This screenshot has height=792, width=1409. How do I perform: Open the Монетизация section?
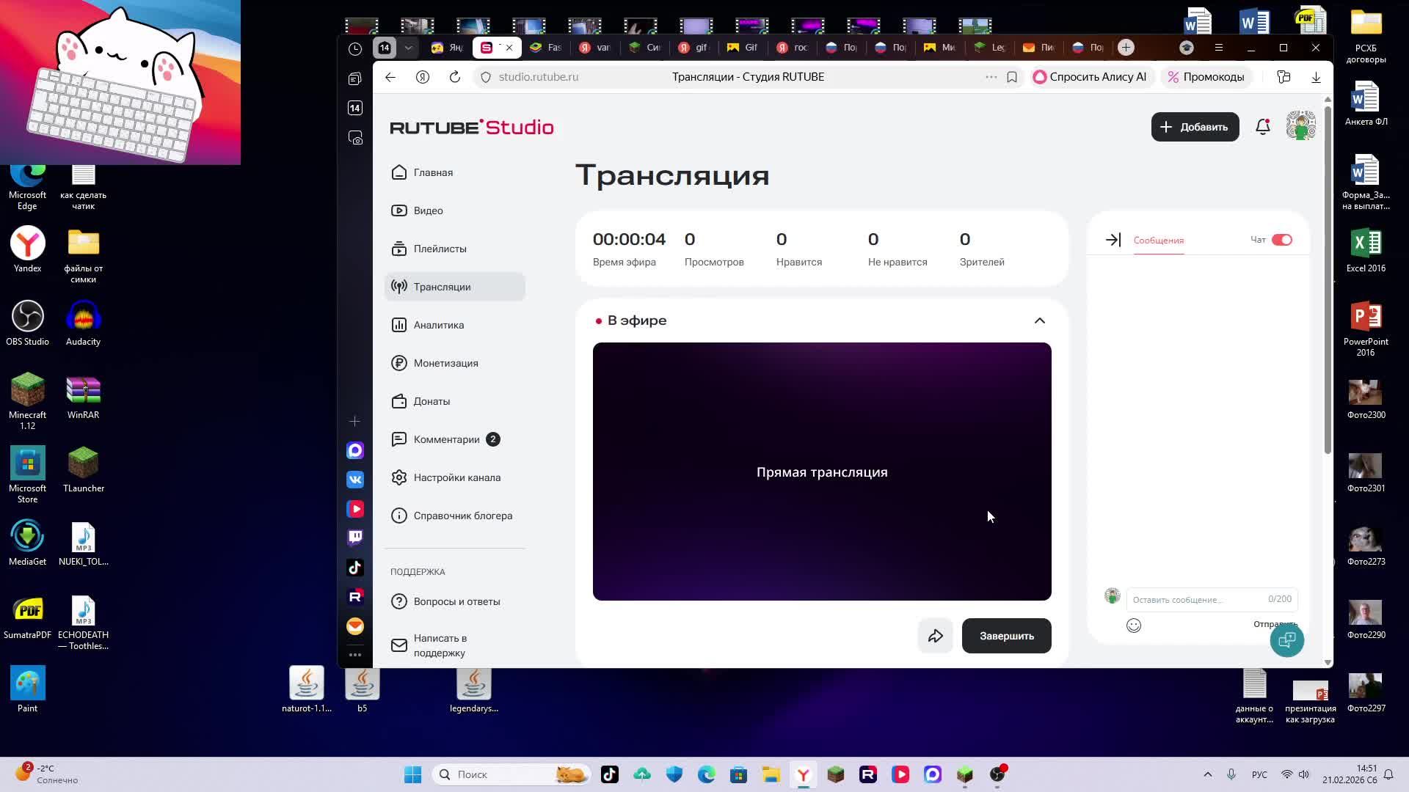(445, 363)
